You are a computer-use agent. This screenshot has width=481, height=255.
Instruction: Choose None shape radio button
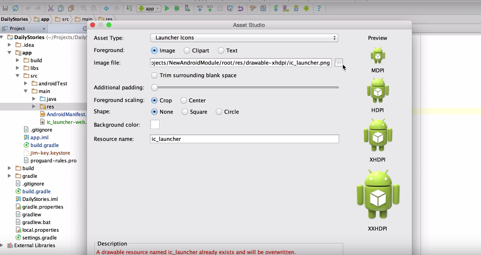154,112
